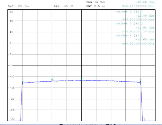The width and height of the screenshot is (162, 125).
Task: Click the Att 45 dB setting
Action: 63,6
